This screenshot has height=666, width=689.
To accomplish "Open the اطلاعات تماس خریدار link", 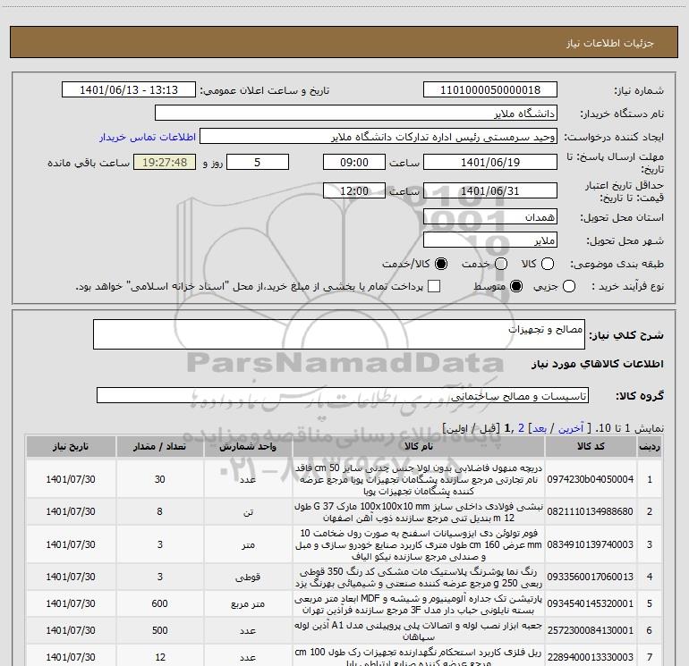I will point(148,137).
